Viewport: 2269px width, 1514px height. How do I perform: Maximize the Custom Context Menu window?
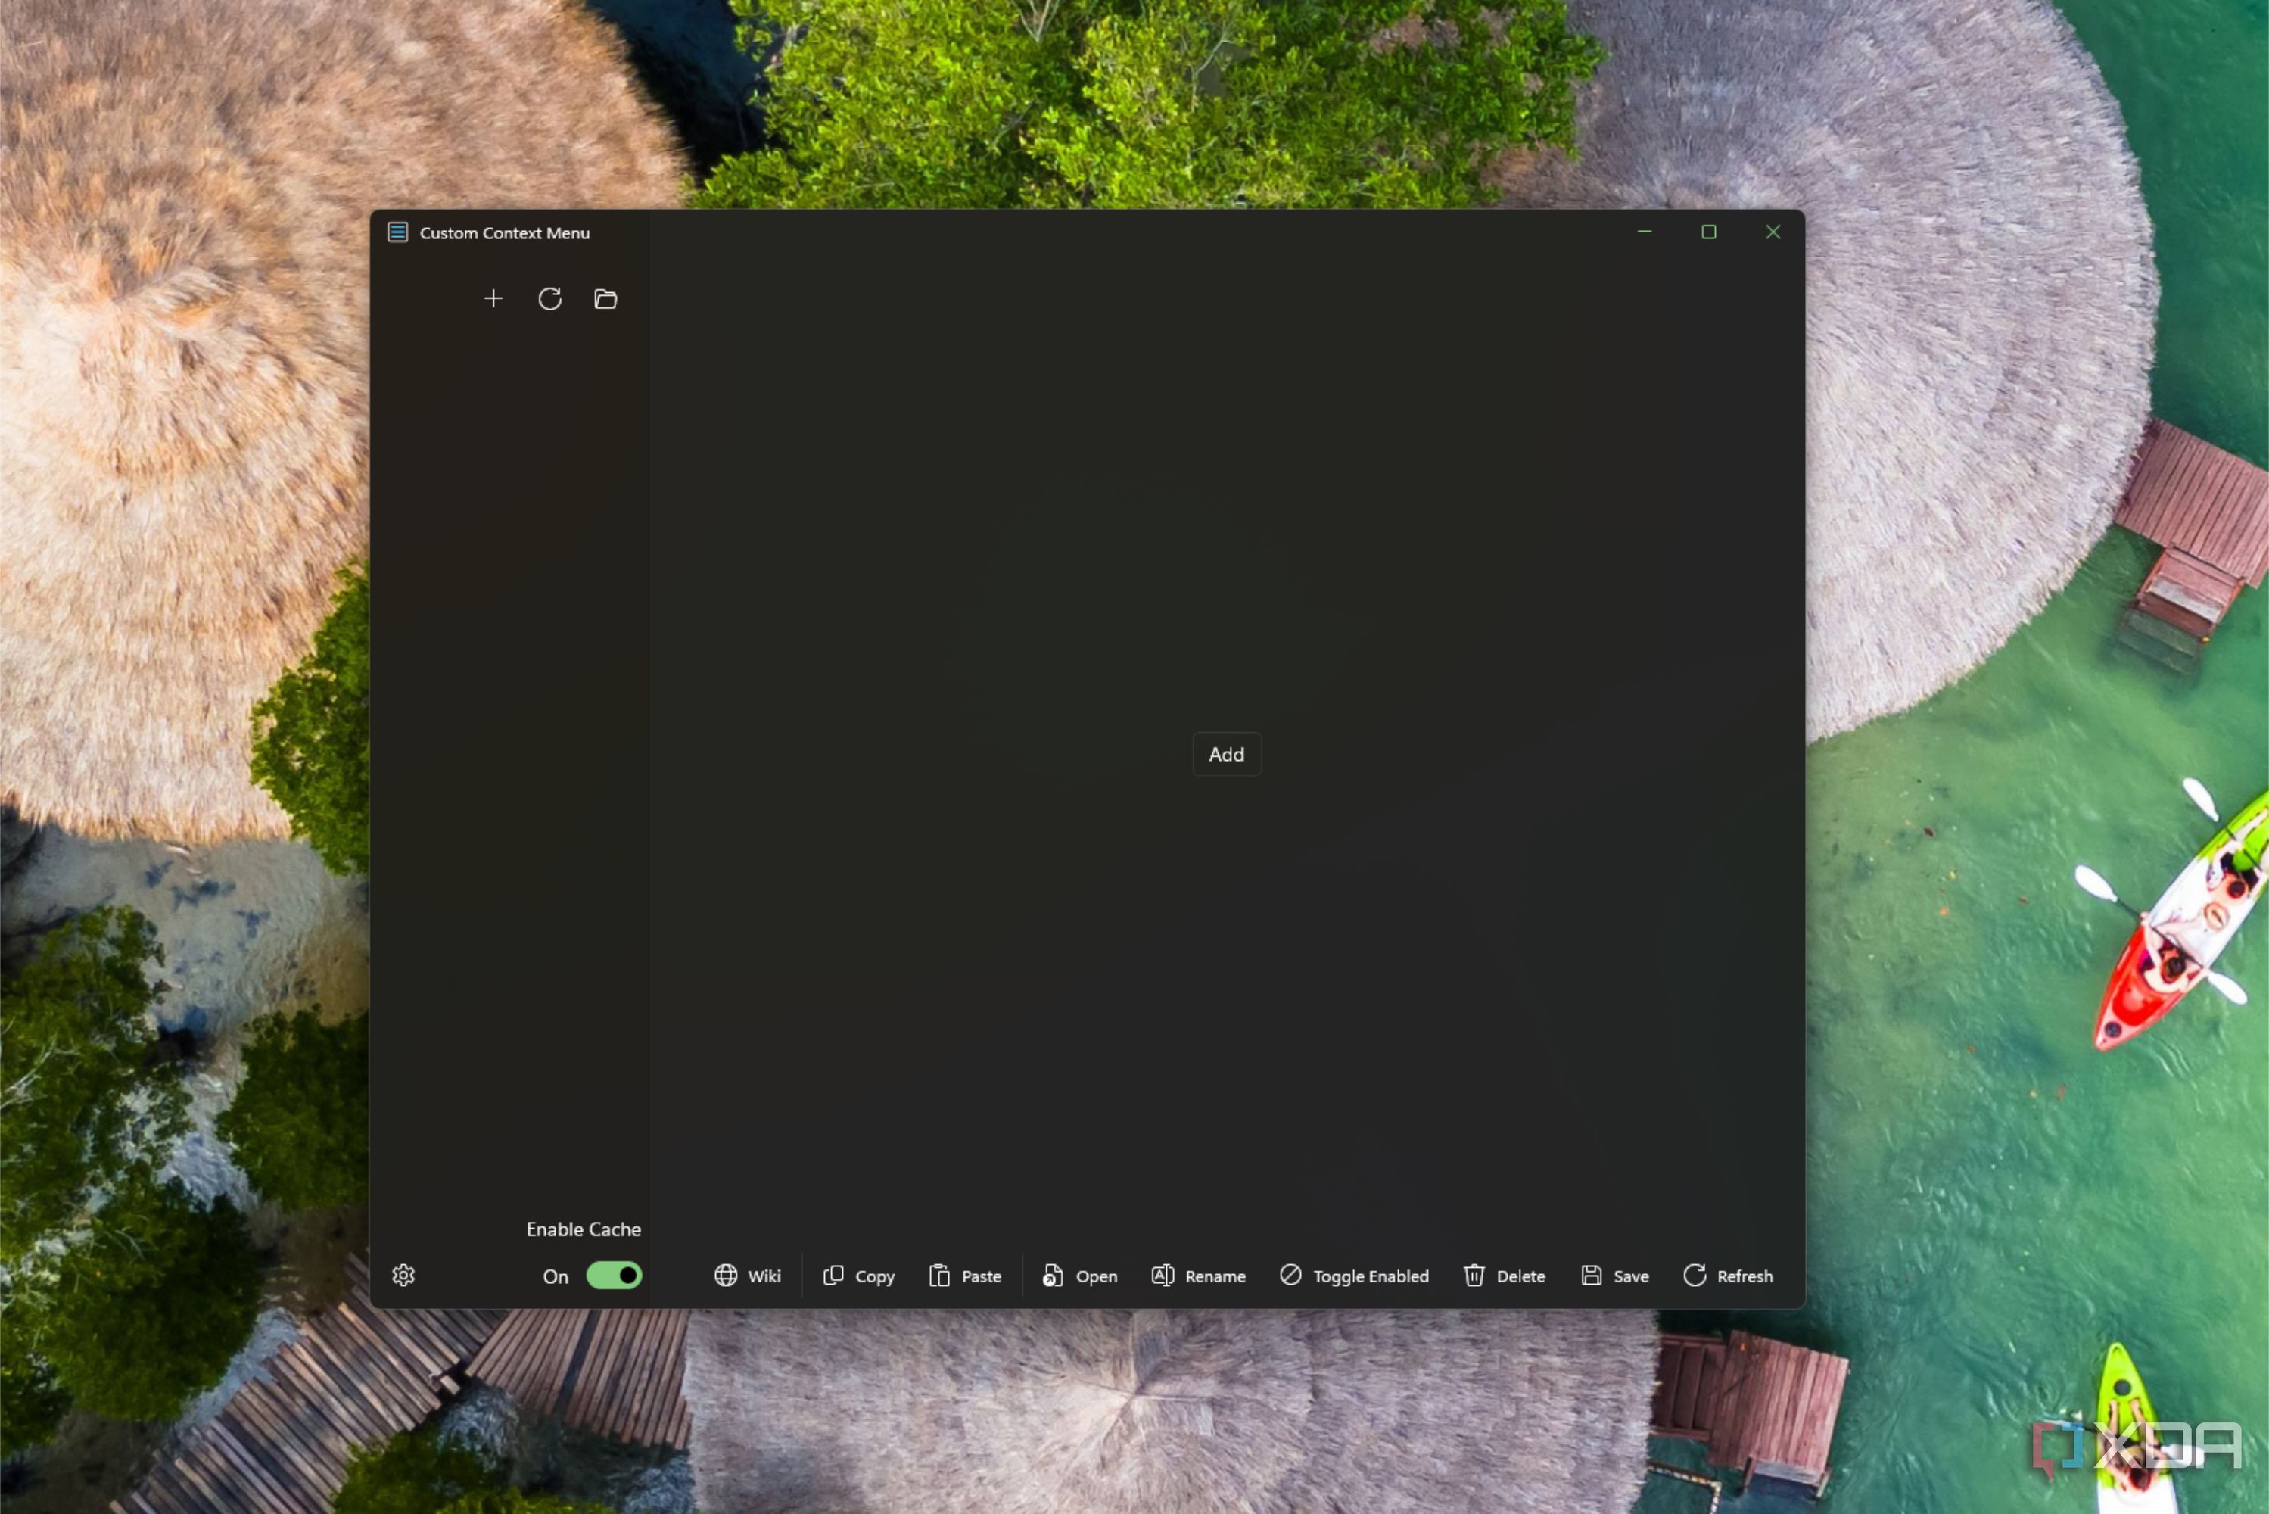pyautogui.click(x=1708, y=232)
